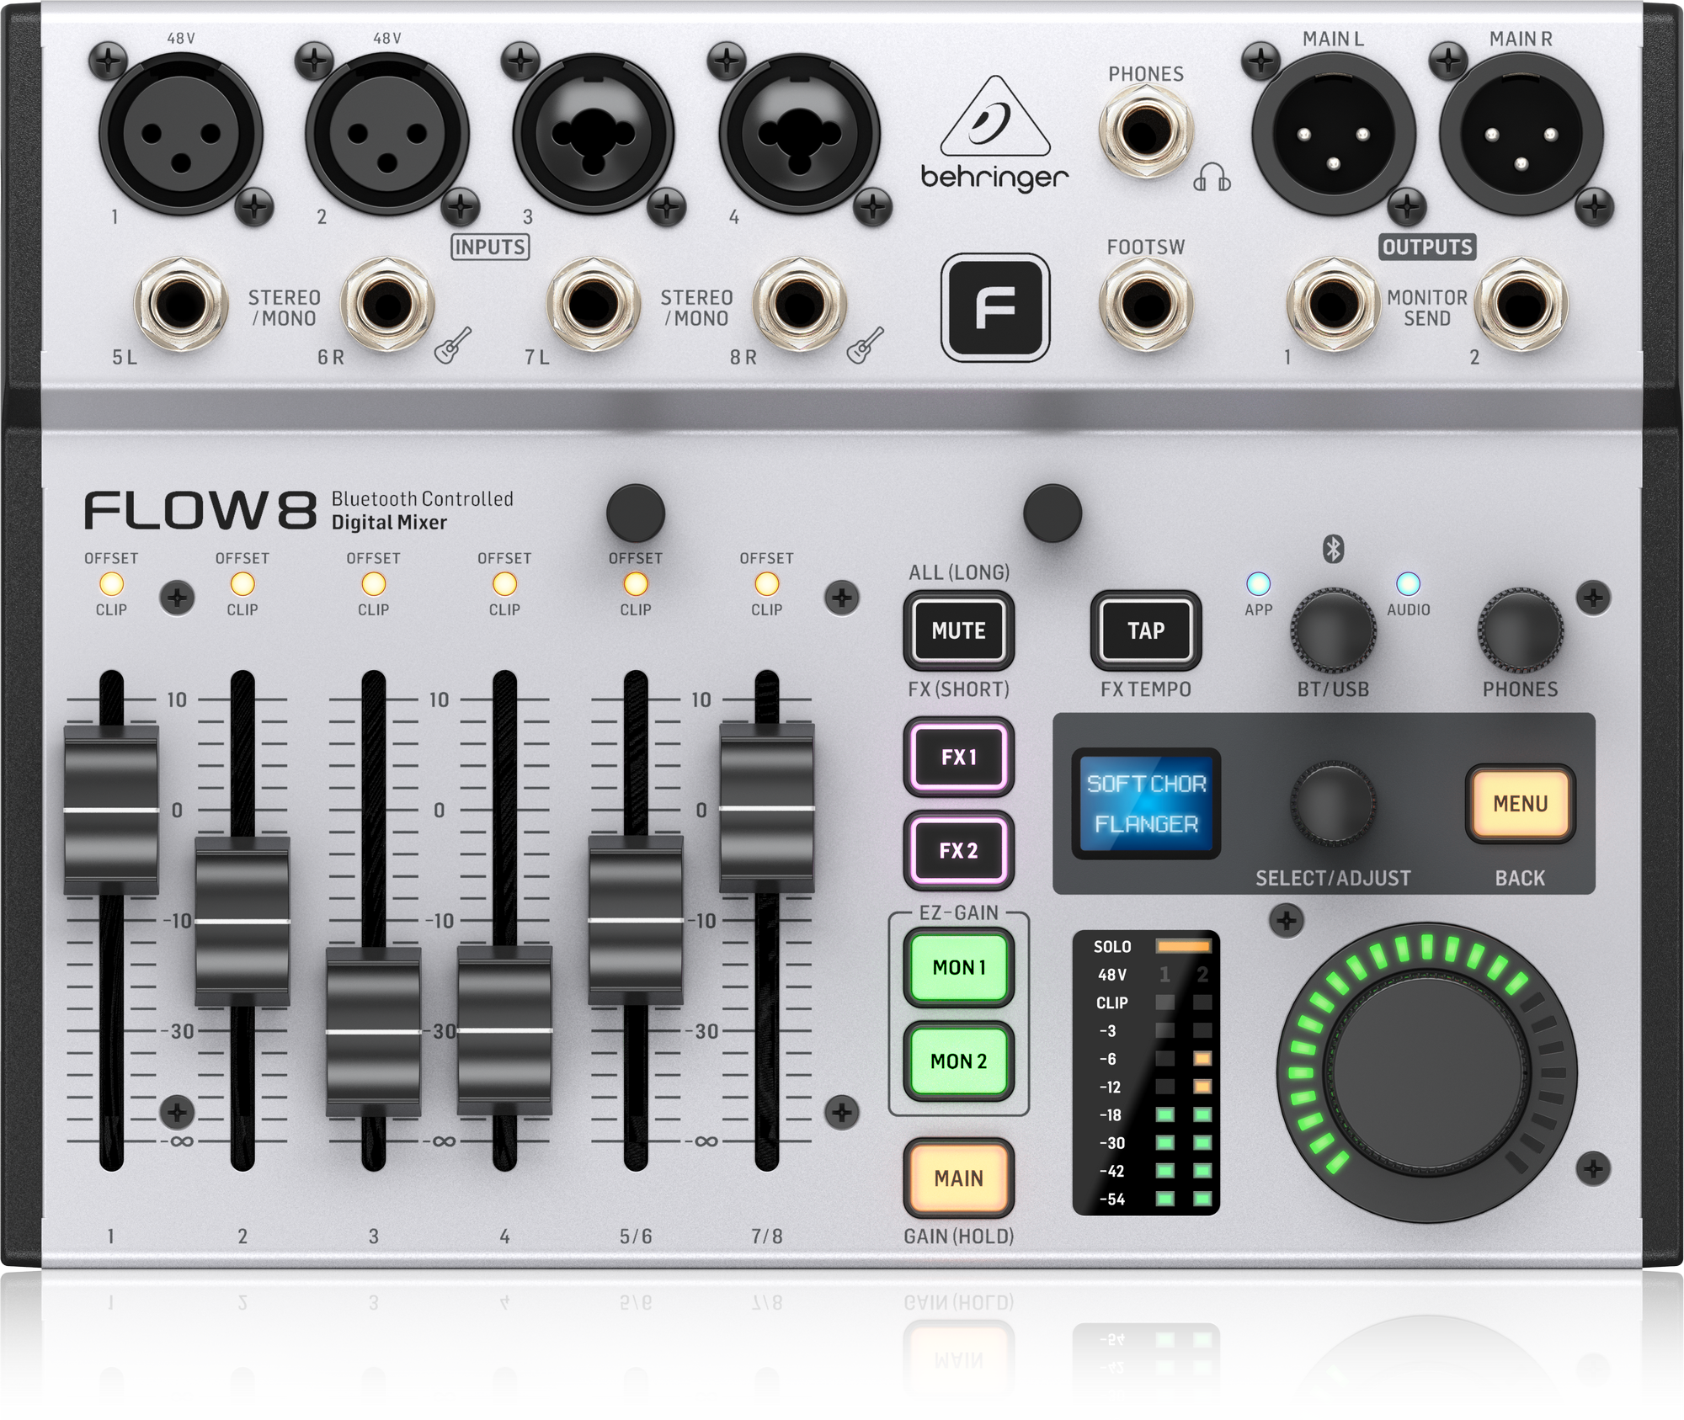Viewport: 1684px width, 1420px height.
Task: Select MON 1 in EZ-GAIN section
Action: pyautogui.click(x=958, y=967)
